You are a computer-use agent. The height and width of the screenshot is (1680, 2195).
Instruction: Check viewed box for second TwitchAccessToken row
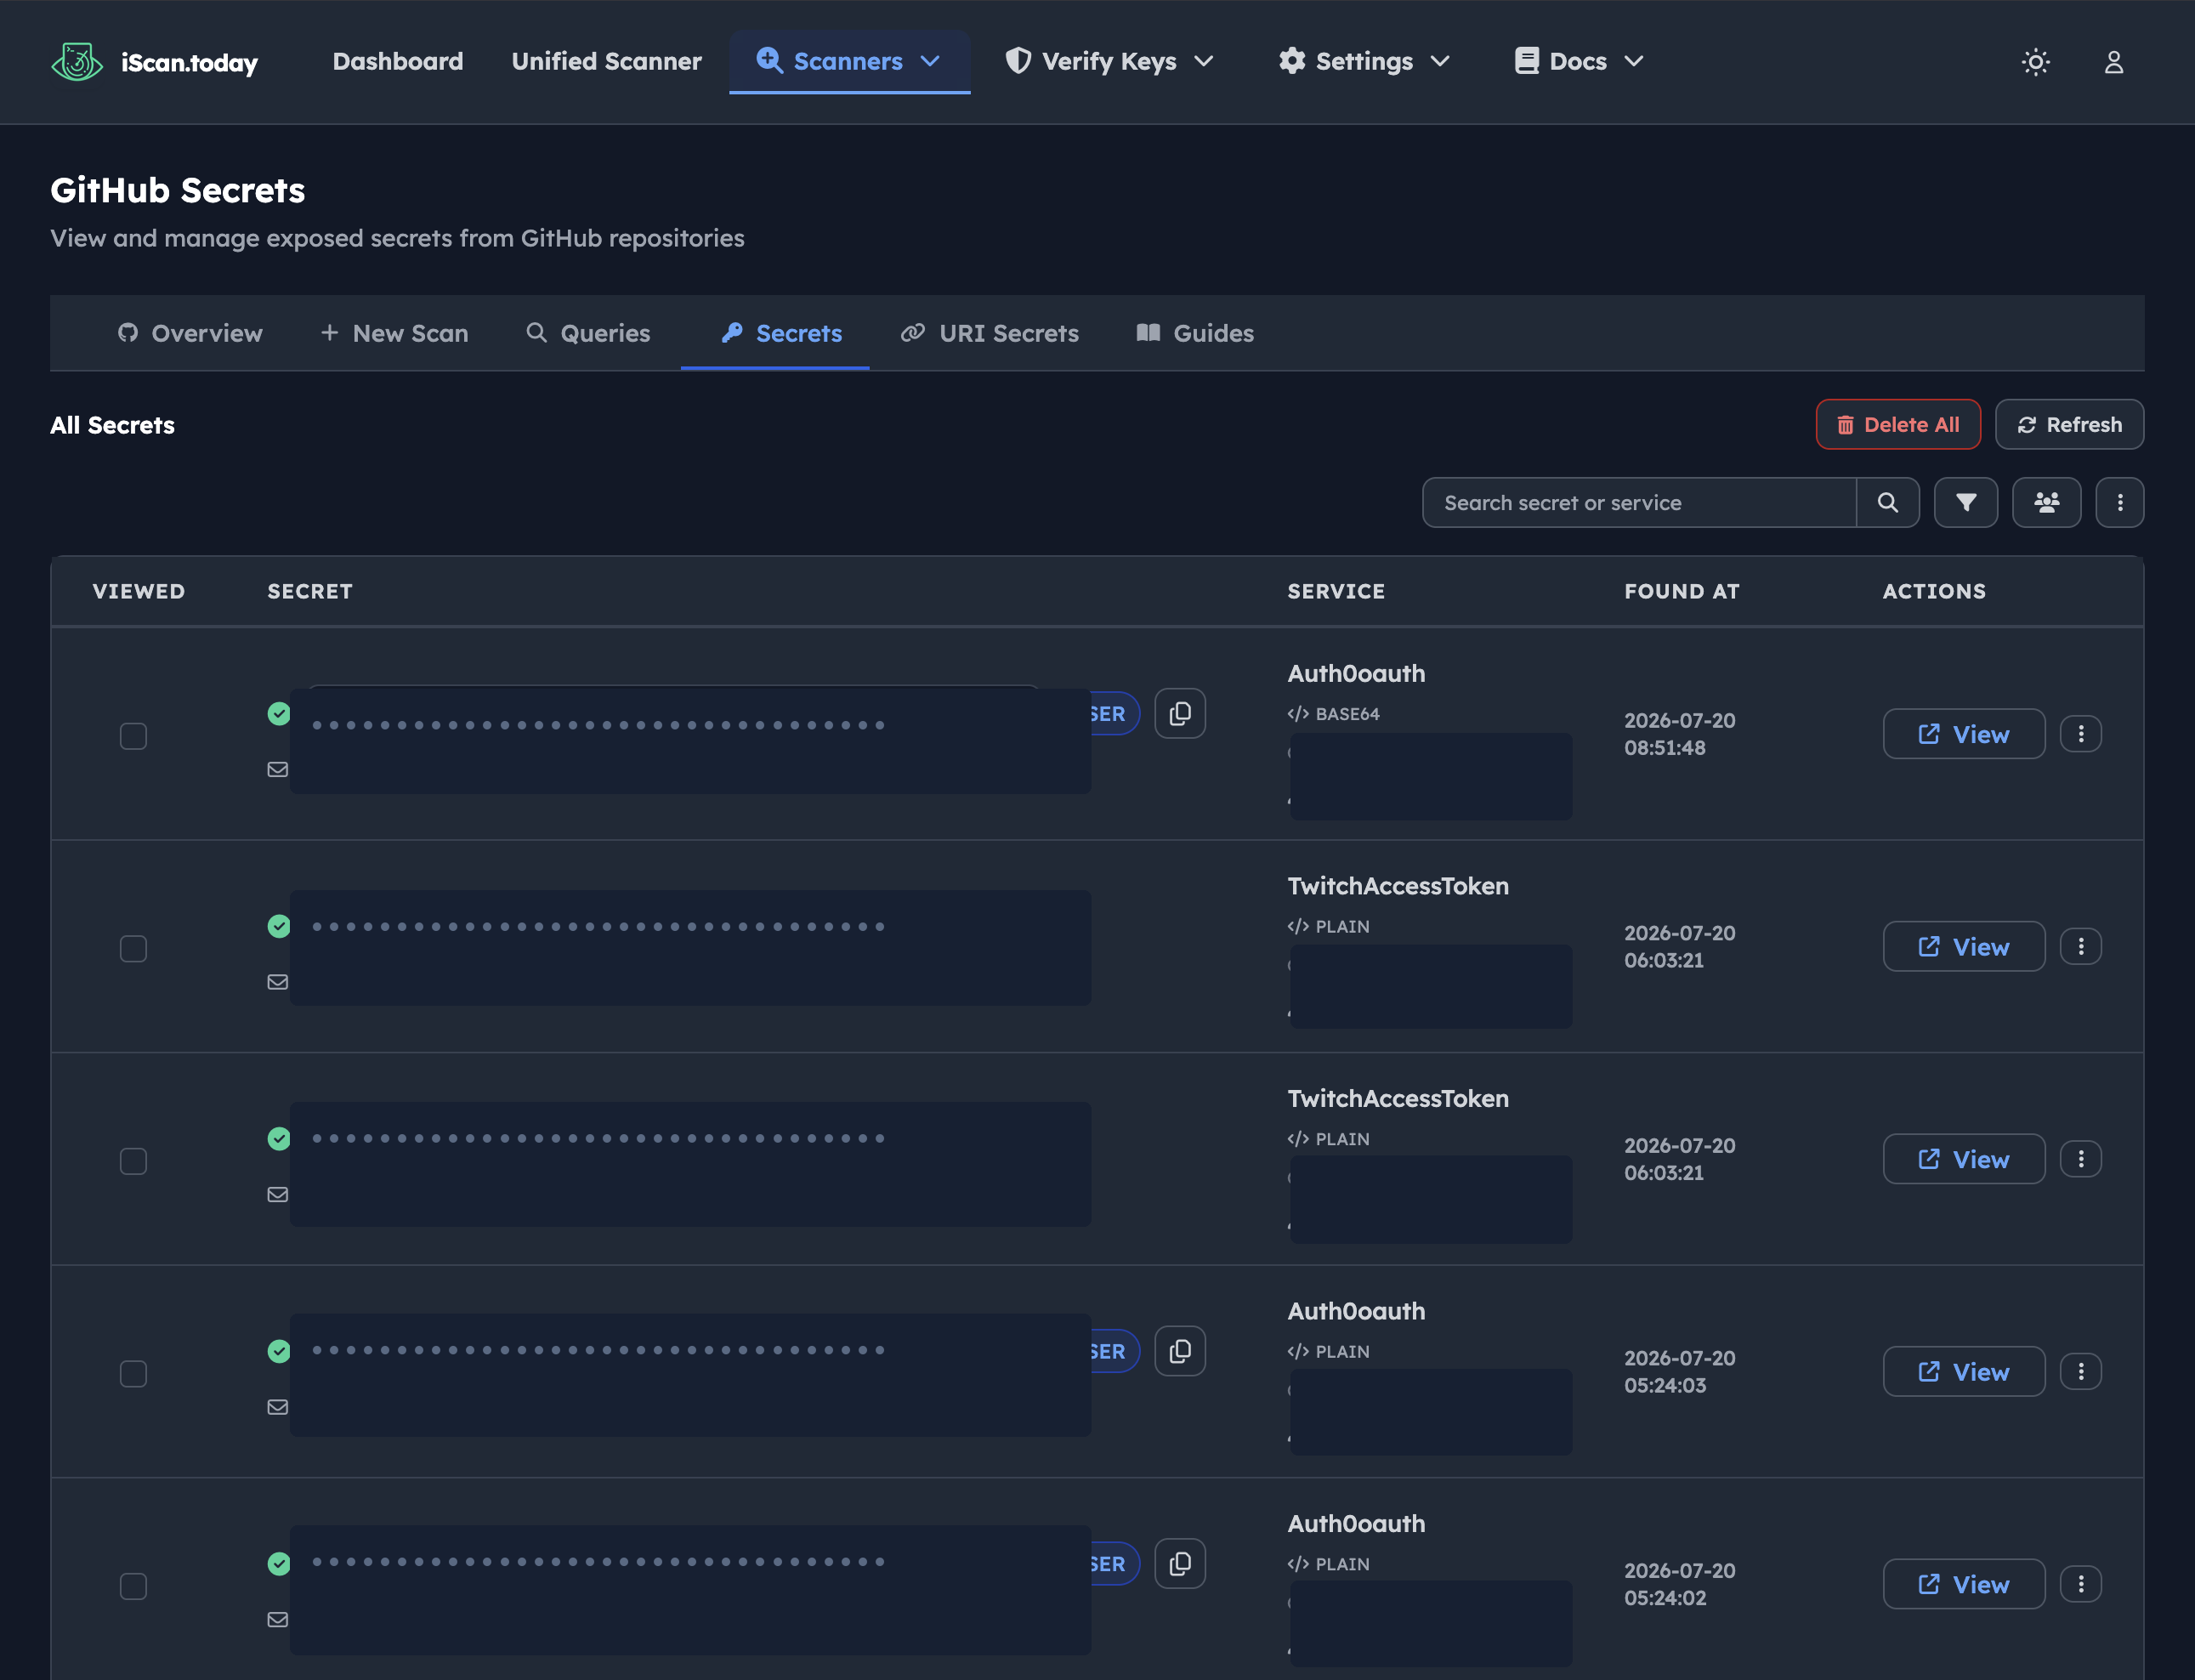coord(133,1161)
